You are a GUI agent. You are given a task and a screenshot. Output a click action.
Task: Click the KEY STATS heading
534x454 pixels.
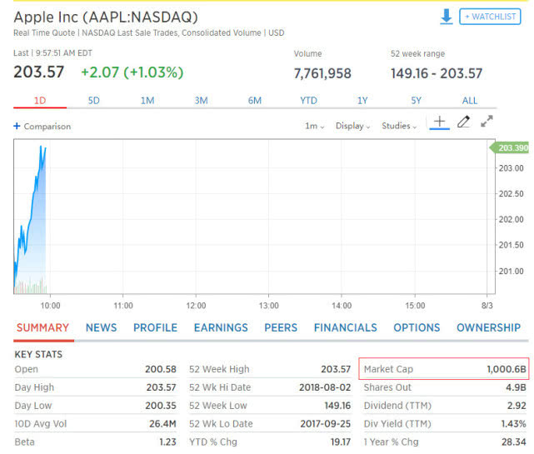pyautogui.click(x=38, y=355)
